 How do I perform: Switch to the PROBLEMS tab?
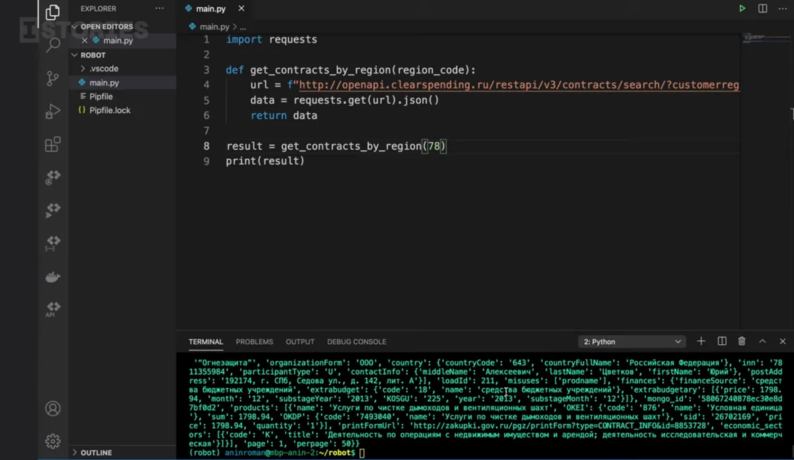(254, 342)
